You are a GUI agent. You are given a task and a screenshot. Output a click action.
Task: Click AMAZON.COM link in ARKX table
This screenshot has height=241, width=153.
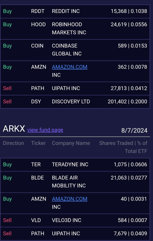point(70,199)
